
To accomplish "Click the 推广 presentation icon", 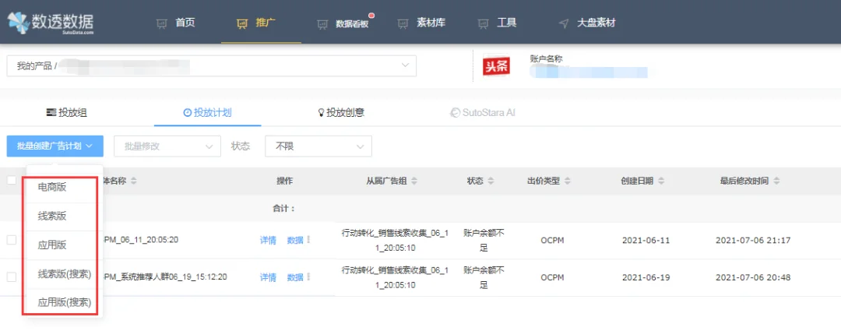I will pos(242,23).
